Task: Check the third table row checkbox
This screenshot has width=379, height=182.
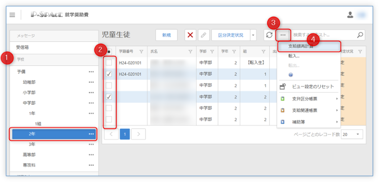Action: tap(109, 85)
